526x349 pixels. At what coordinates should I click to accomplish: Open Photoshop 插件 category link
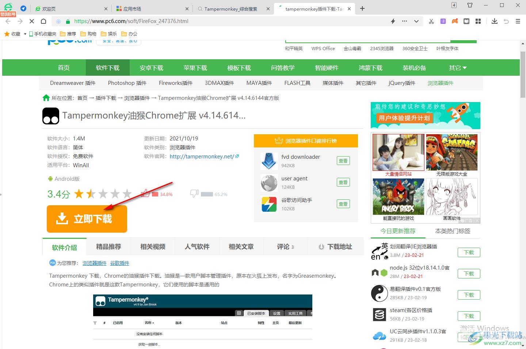pyautogui.click(x=127, y=83)
